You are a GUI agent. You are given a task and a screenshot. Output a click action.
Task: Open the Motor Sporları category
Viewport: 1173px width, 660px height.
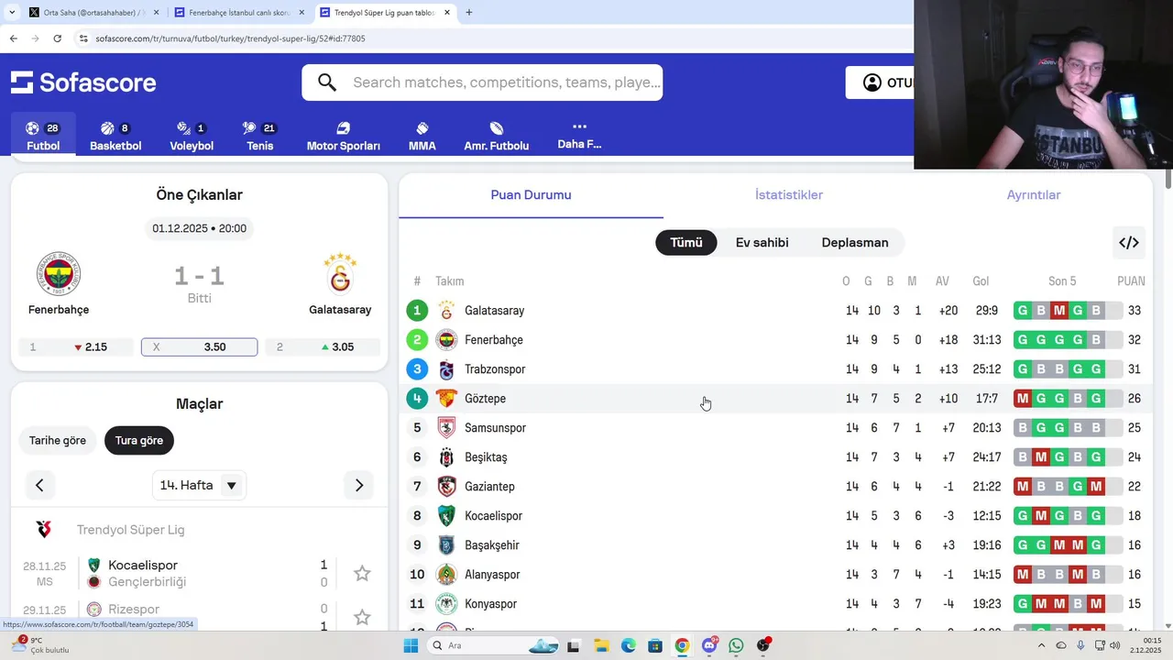[343, 135]
